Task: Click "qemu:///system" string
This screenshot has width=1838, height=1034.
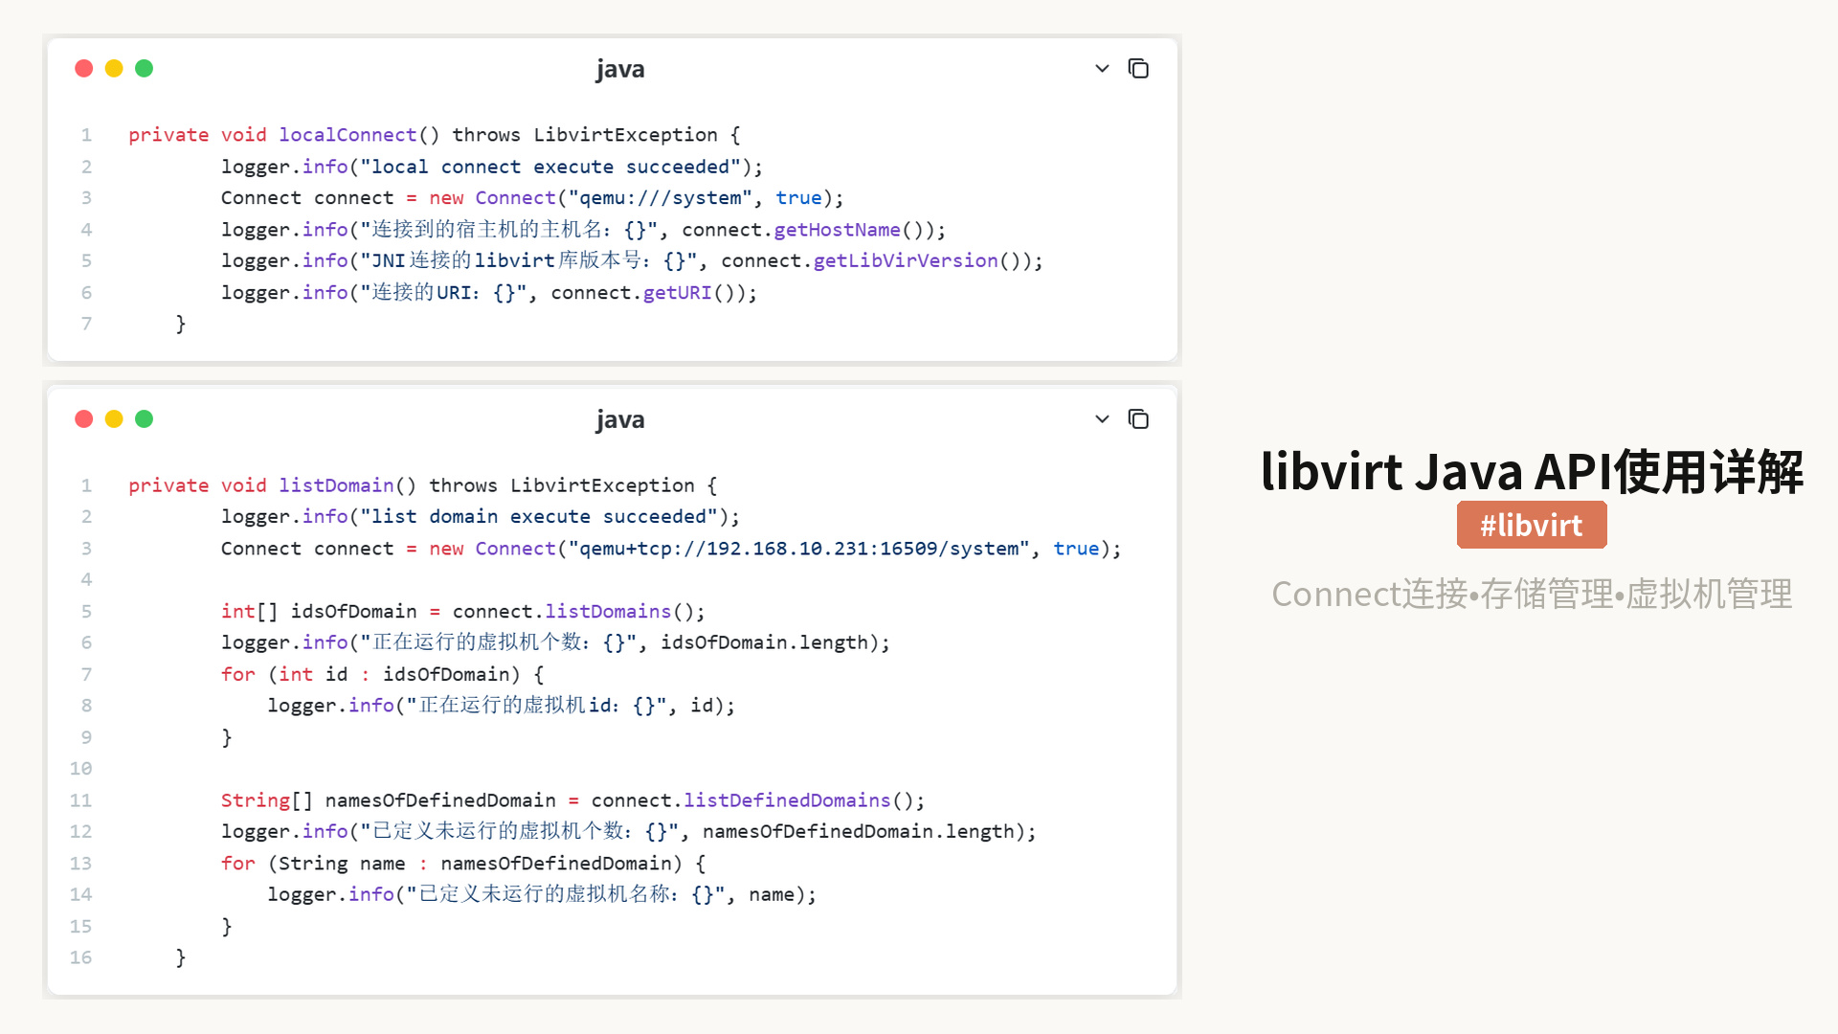Action: point(661,198)
